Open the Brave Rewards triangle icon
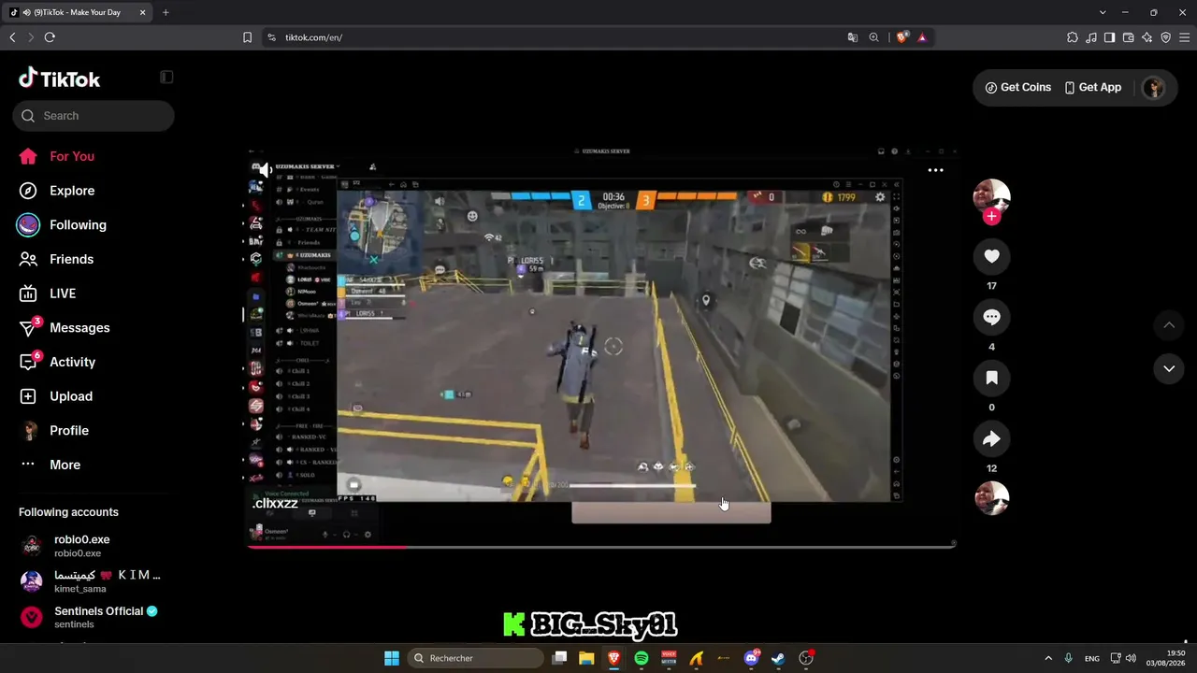1197x673 pixels. pos(922,37)
